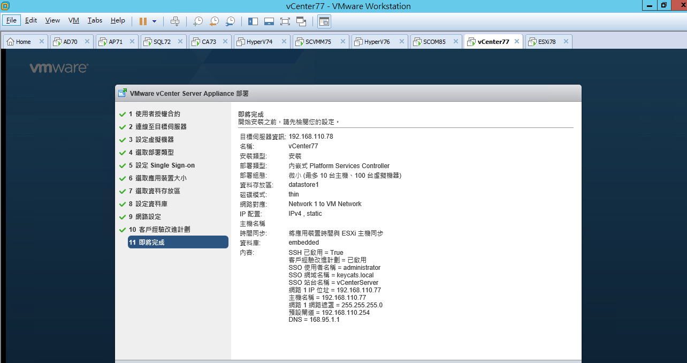Toggle the library sidebar panel
Screen dimensions: 687x363
[x=253, y=21]
